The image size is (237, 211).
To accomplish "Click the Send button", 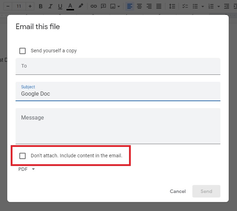I will point(206,191).
